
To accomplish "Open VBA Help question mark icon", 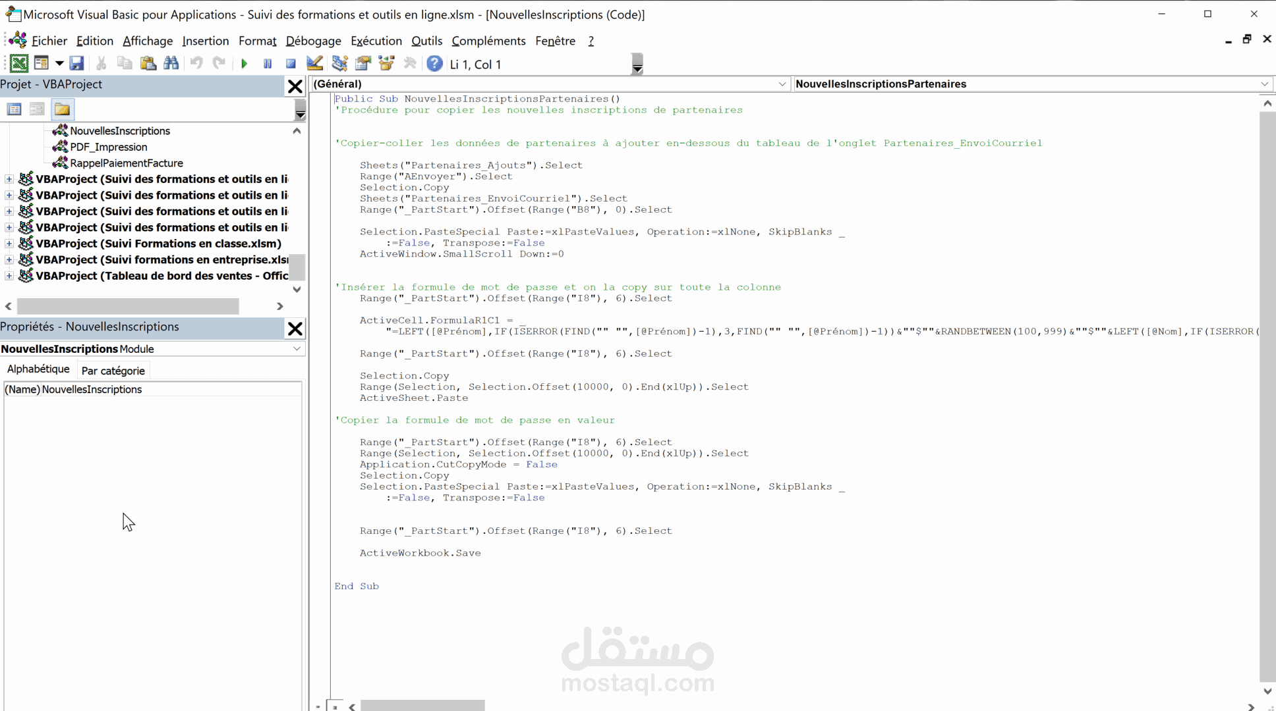I will click(x=434, y=63).
